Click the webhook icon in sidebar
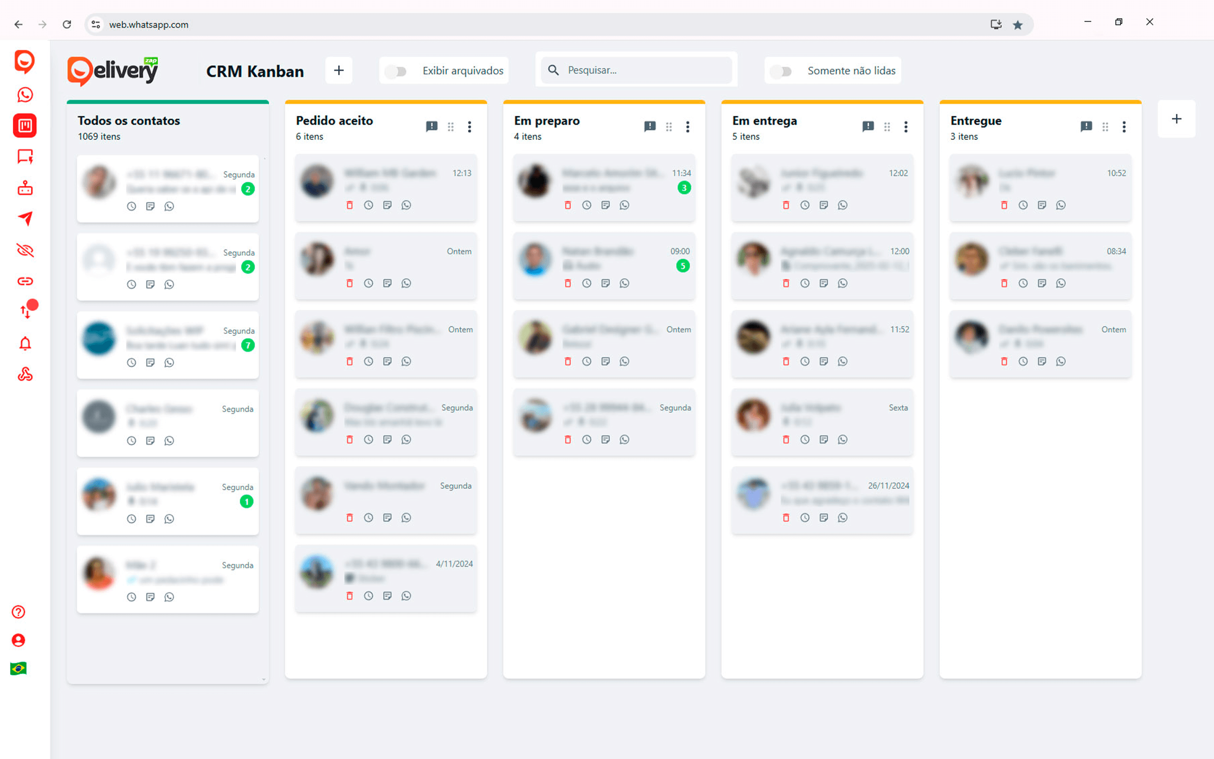This screenshot has width=1214, height=759. pyautogui.click(x=25, y=374)
